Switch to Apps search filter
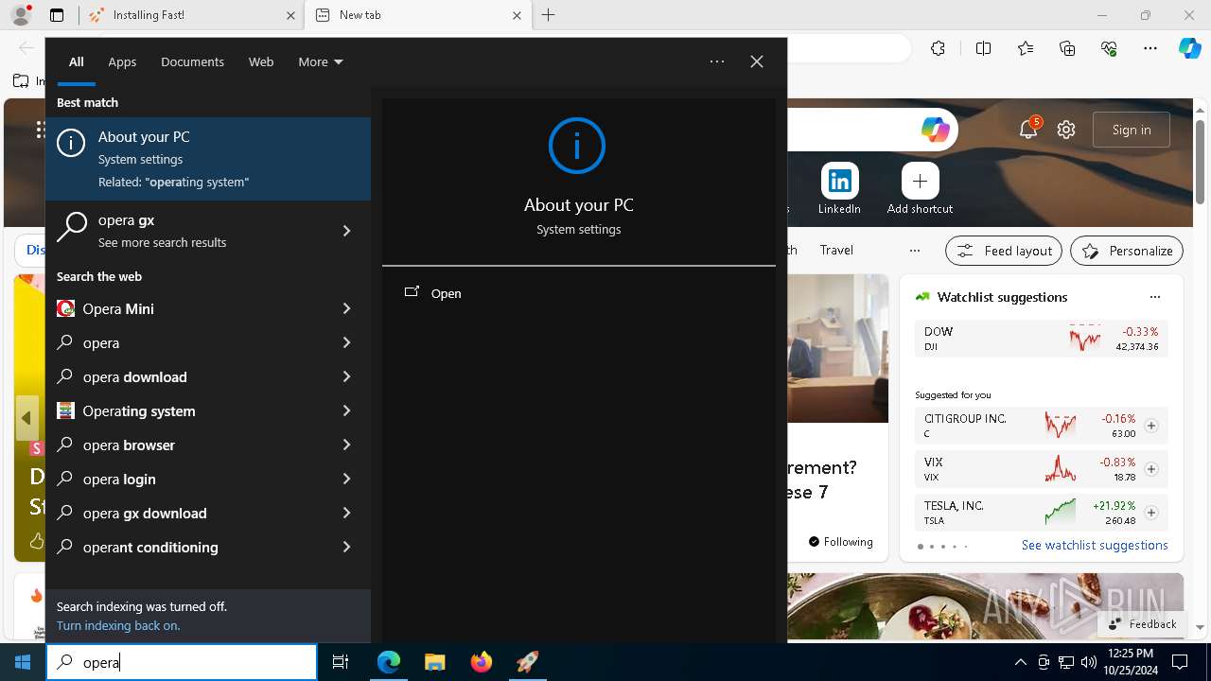 tap(122, 61)
